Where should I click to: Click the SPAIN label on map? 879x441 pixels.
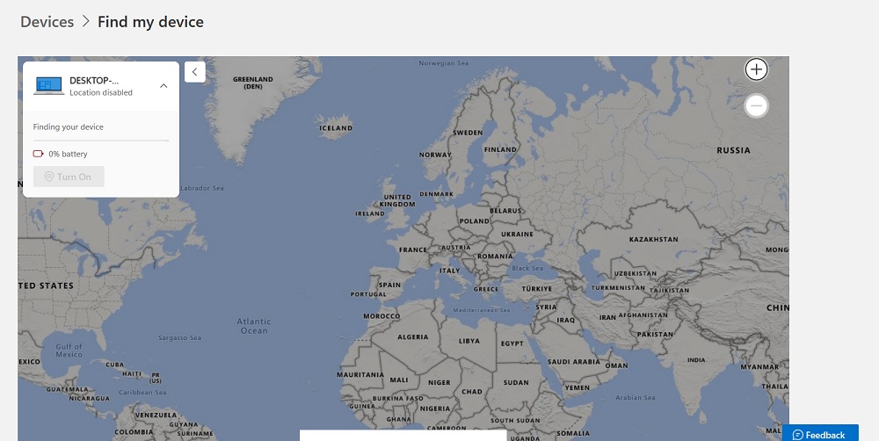point(389,285)
